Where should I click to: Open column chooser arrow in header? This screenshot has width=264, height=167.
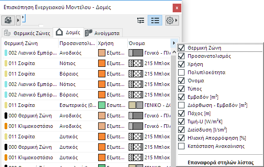[x=174, y=43]
